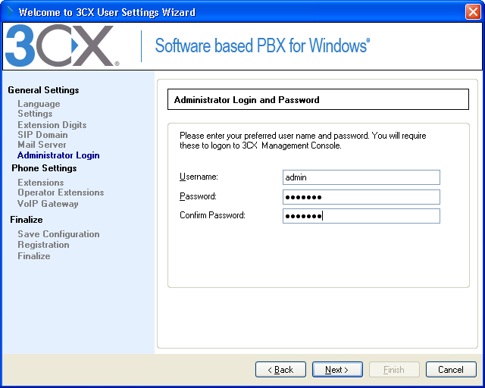Go back to the previous wizard step
Viewport: 485px width, 388px height.
(x=280, y=370)
